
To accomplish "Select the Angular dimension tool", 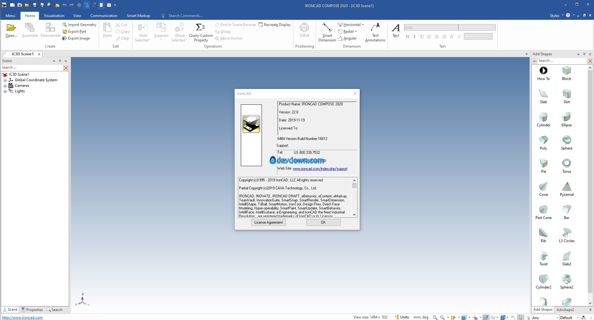I will 347,38.
